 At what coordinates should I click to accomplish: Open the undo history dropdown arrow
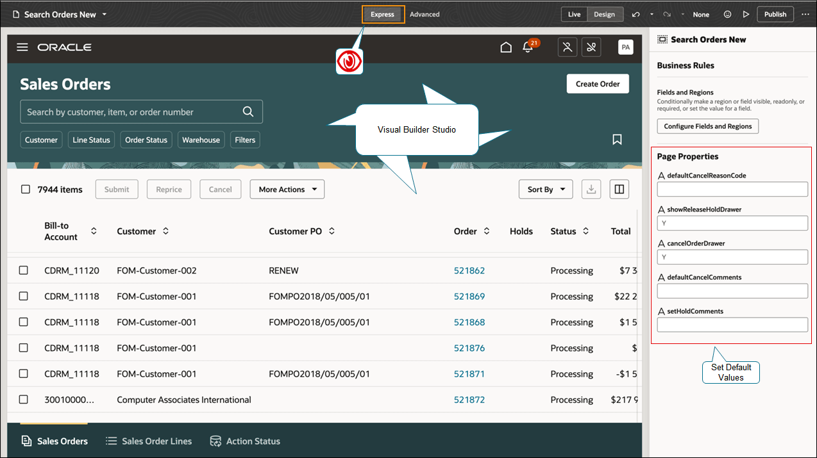coord(652,14)
